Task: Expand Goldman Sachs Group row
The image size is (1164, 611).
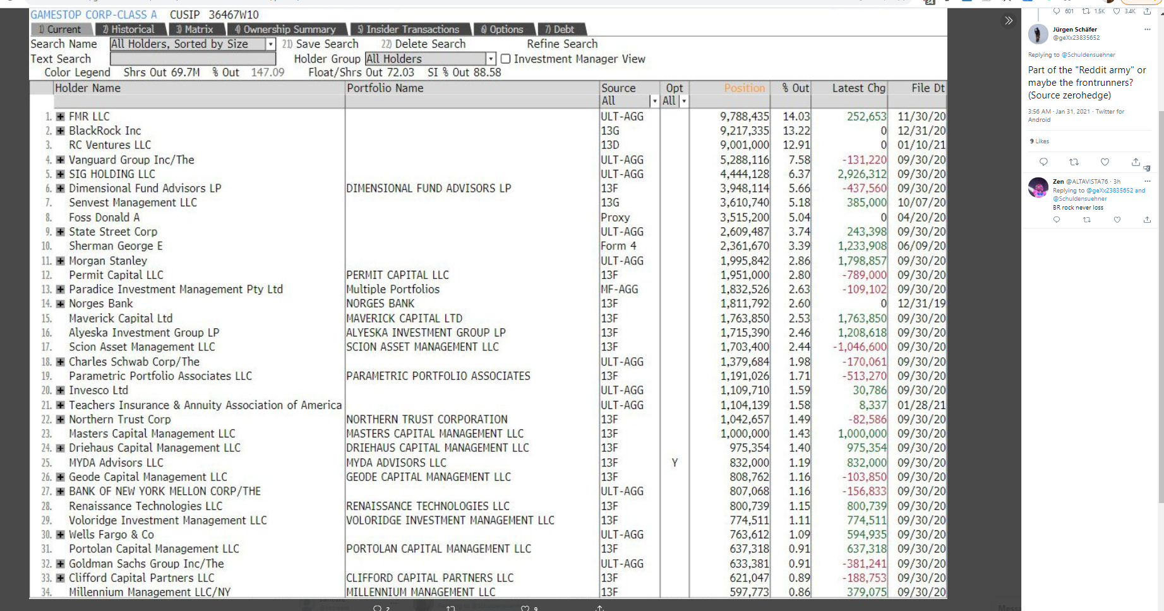Action: pyautogui.click(x=61, y=564)
